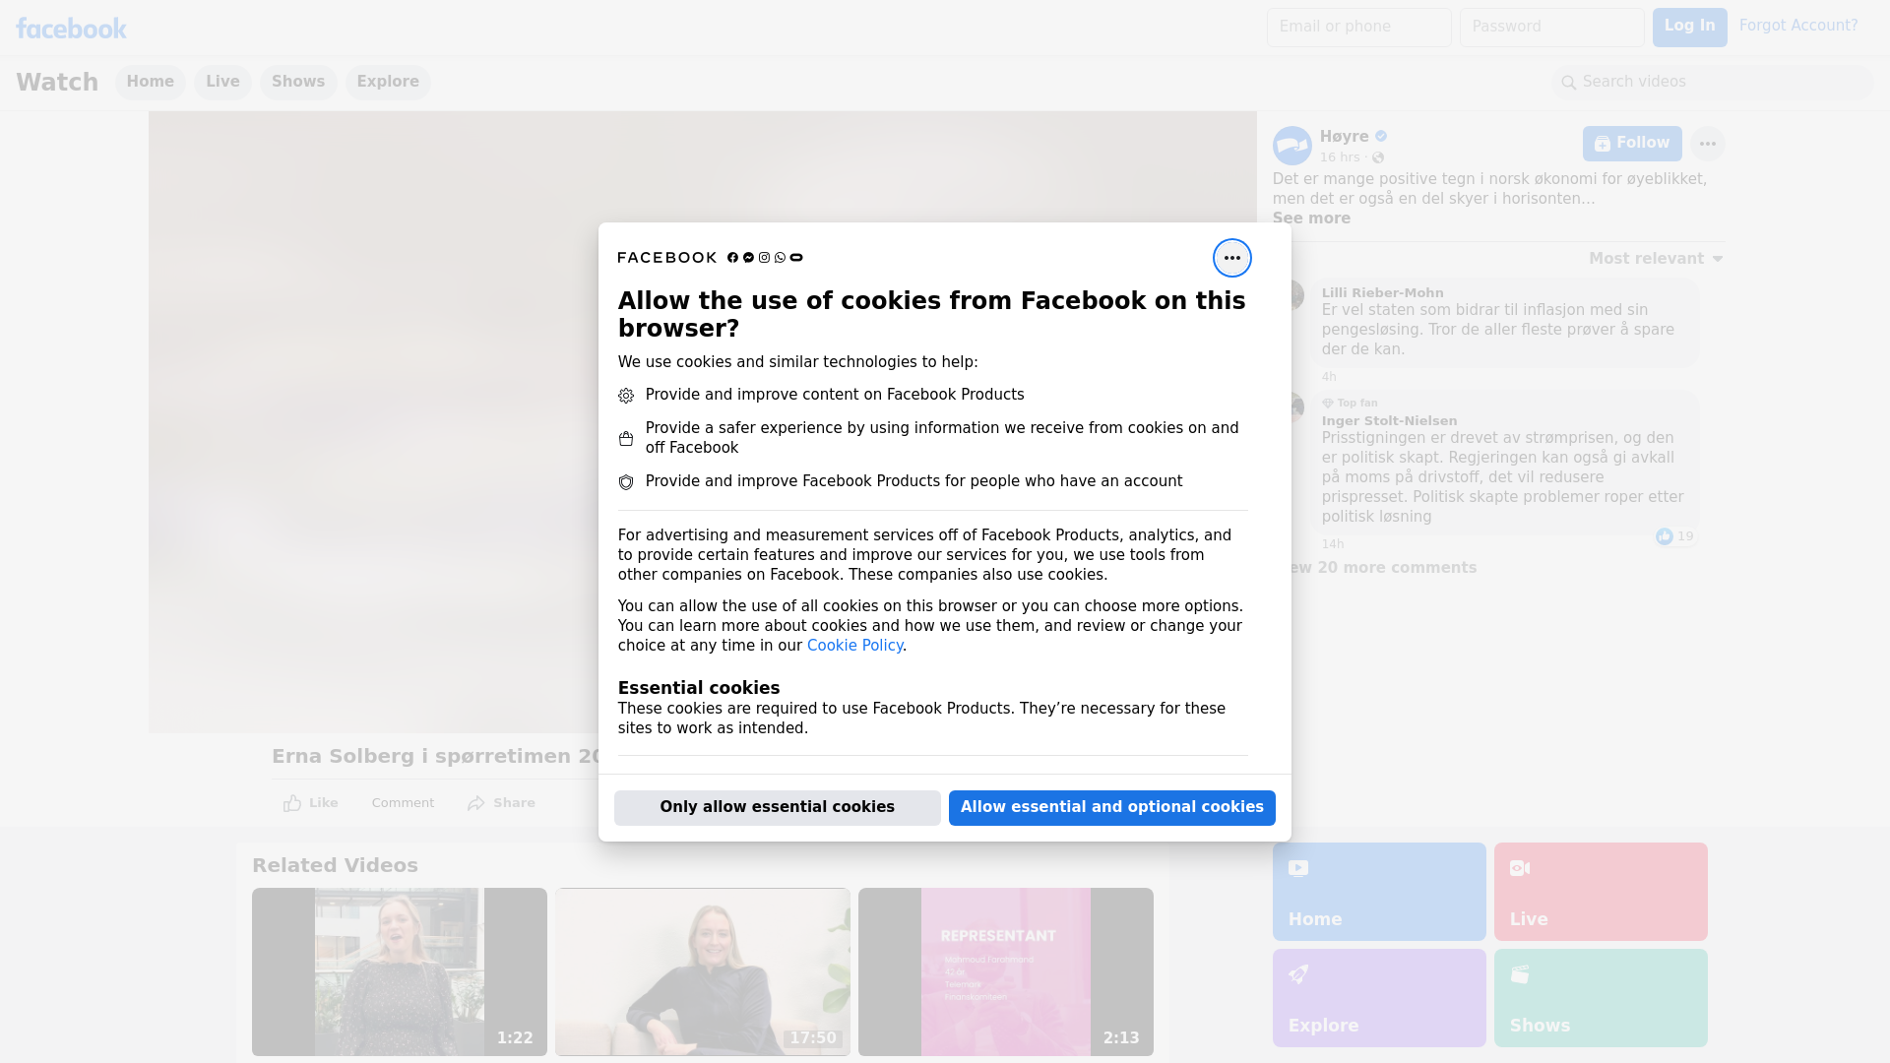This screenshot has height=1063, width=1890.
Task: Click the Share arrow icon under video
Action: tap(476, 803)
